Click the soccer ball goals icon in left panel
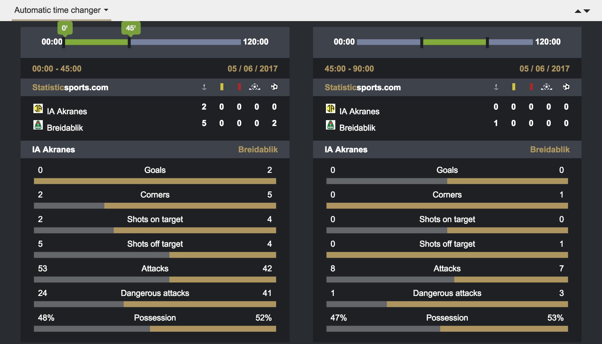 [x=274, y=87]
